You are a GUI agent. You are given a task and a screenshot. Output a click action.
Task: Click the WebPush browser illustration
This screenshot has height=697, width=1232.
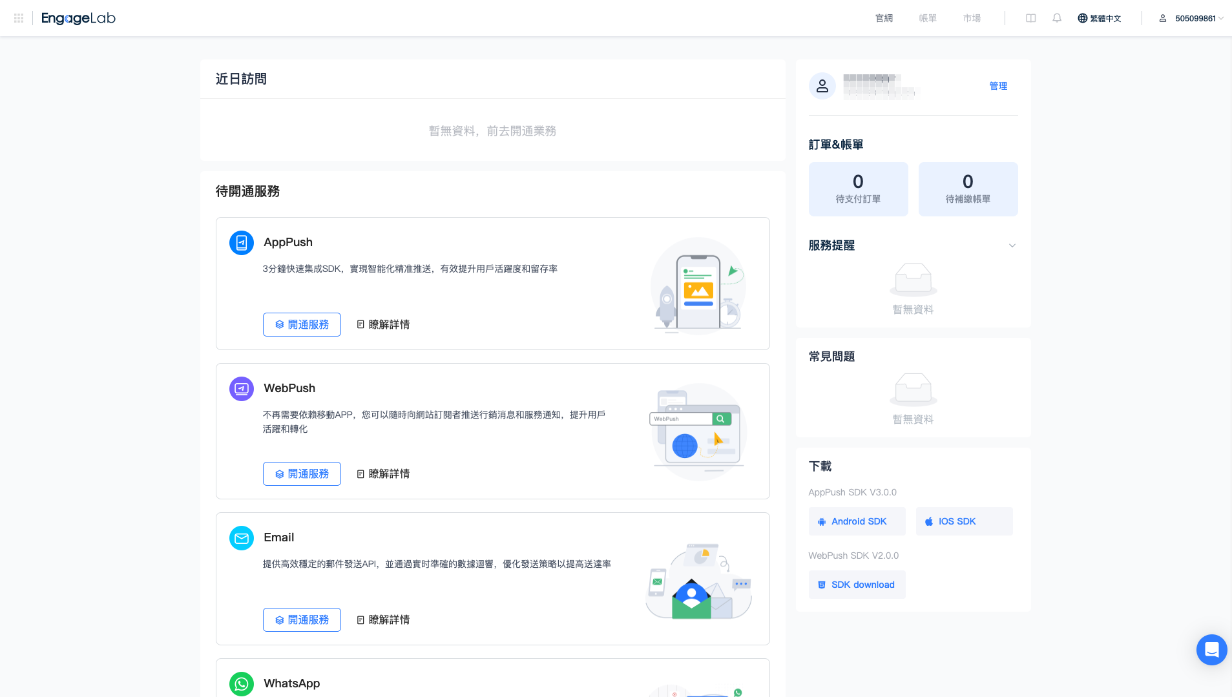698,432
